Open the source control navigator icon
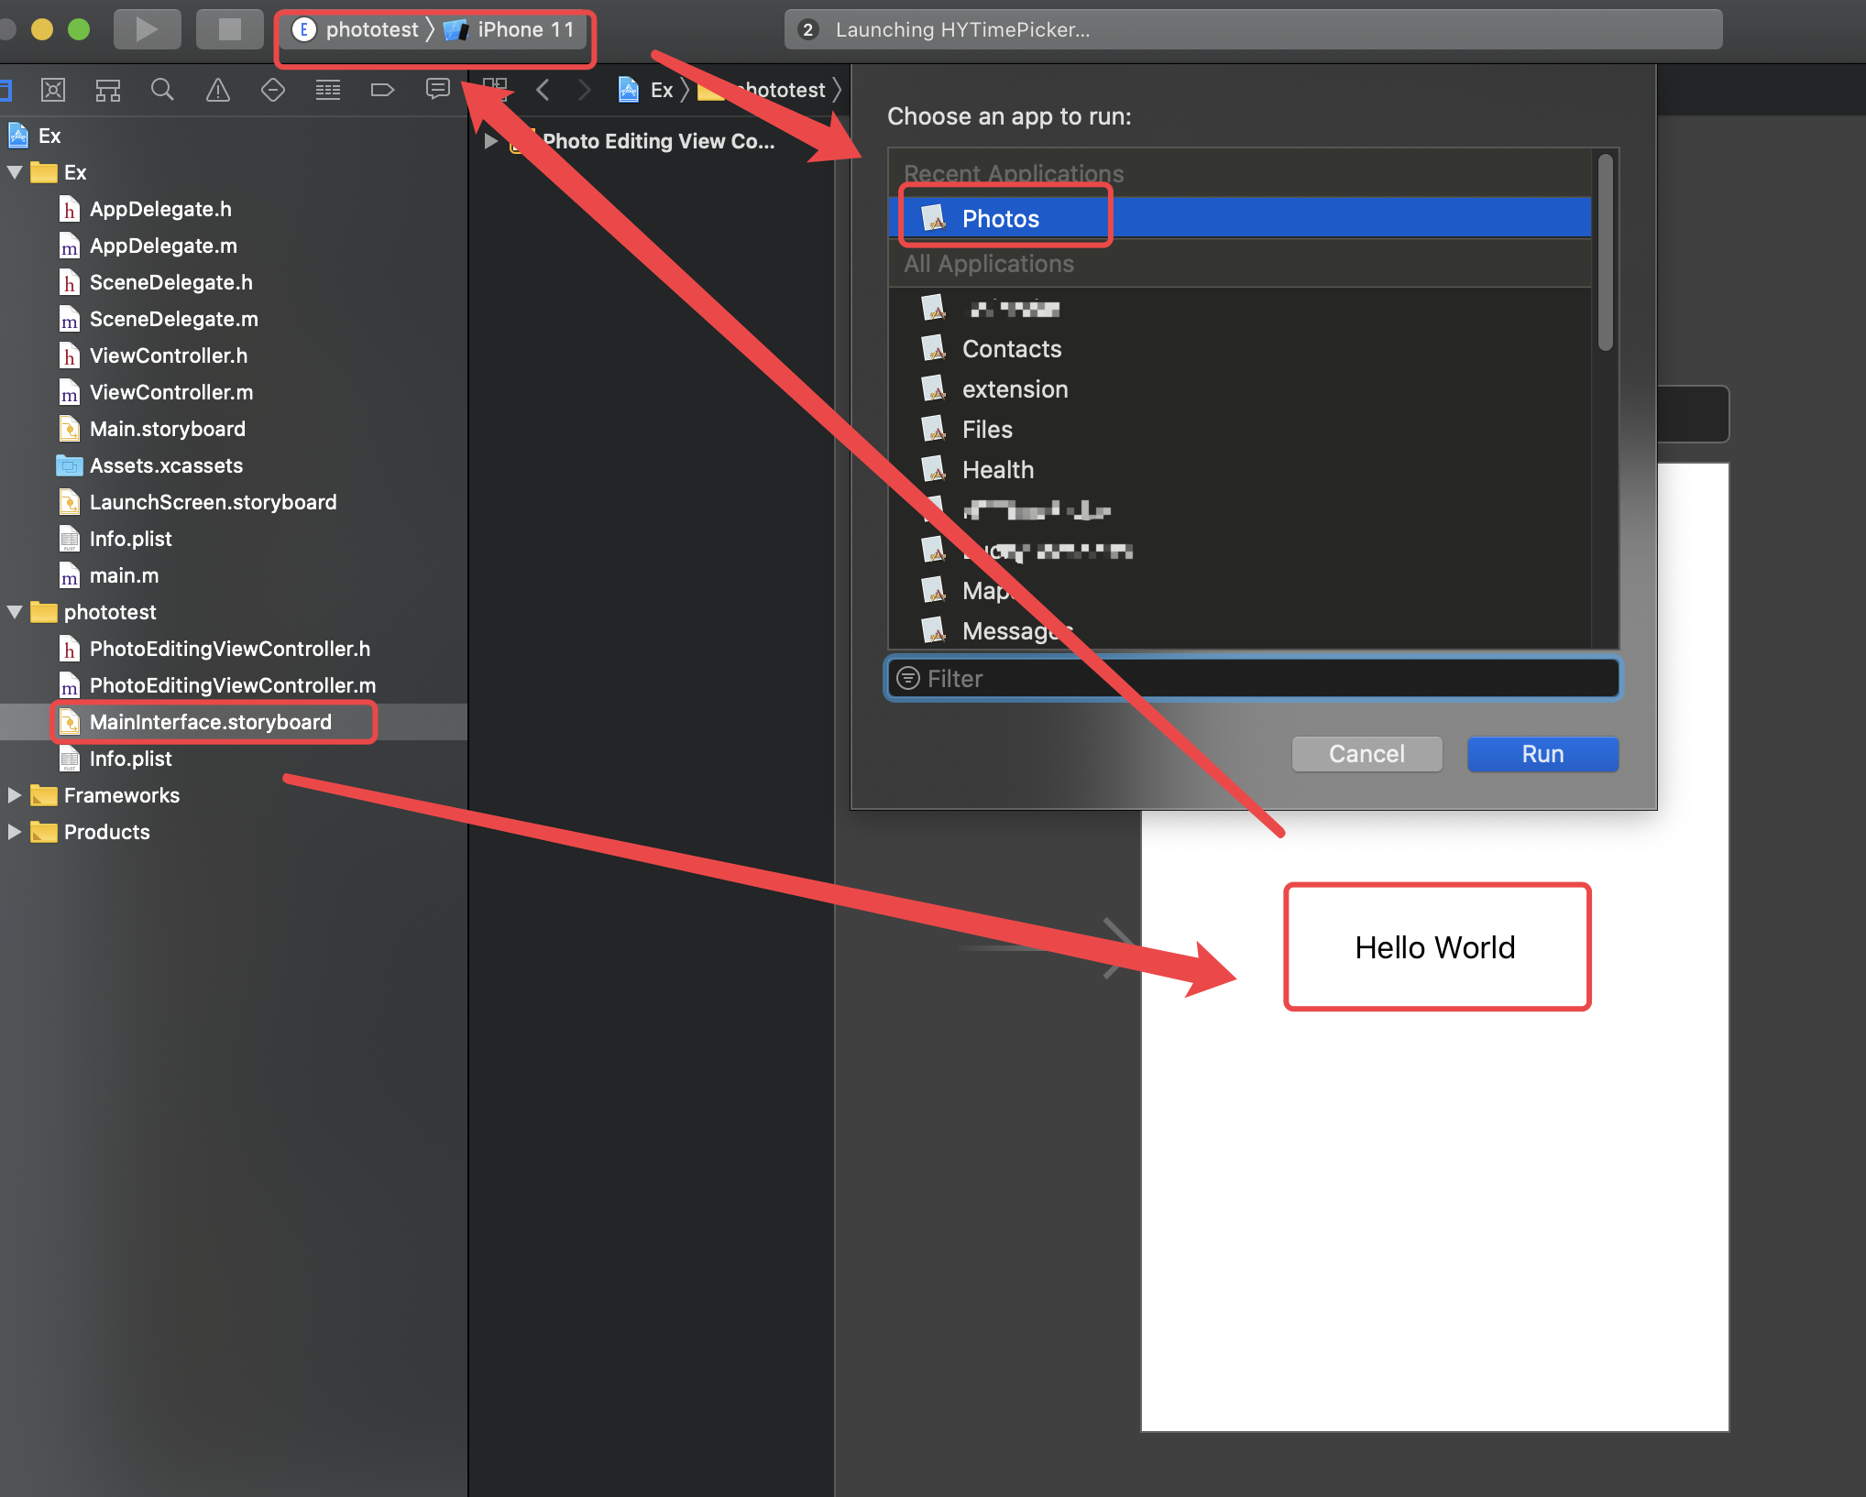The width and height of the screenshot is (1866, 1497). 53,90
